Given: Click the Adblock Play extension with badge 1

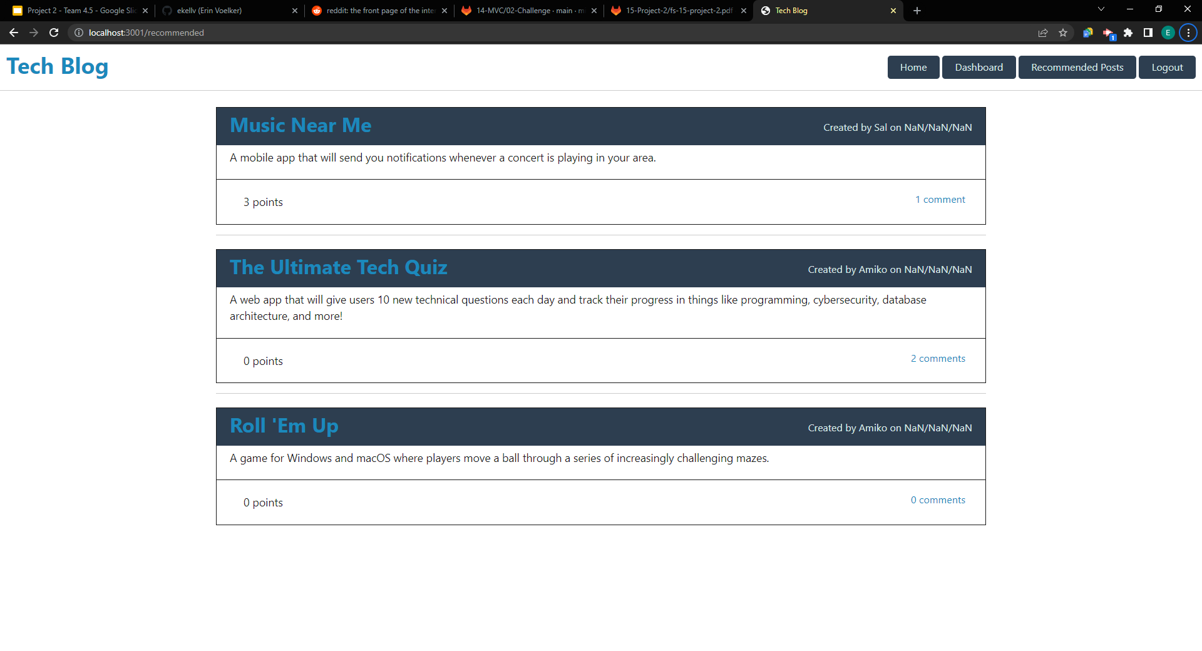Looking at the screenshot, I should point(1109,33).
